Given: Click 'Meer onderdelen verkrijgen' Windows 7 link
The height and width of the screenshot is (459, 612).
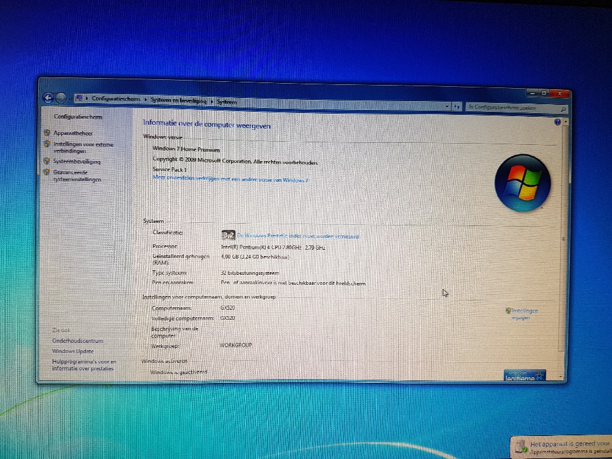Looking at the screenshot, I should (x=230, y=179).
